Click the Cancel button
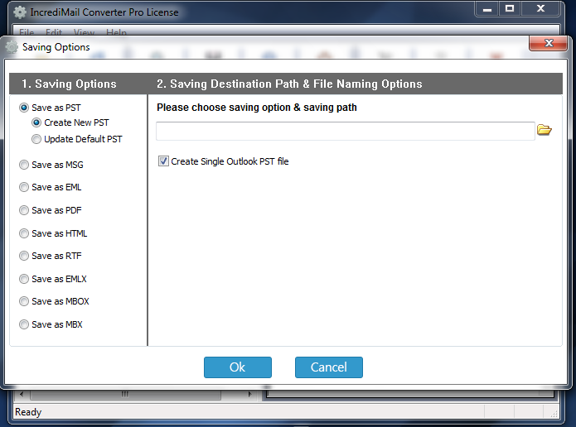 point(329,367)
